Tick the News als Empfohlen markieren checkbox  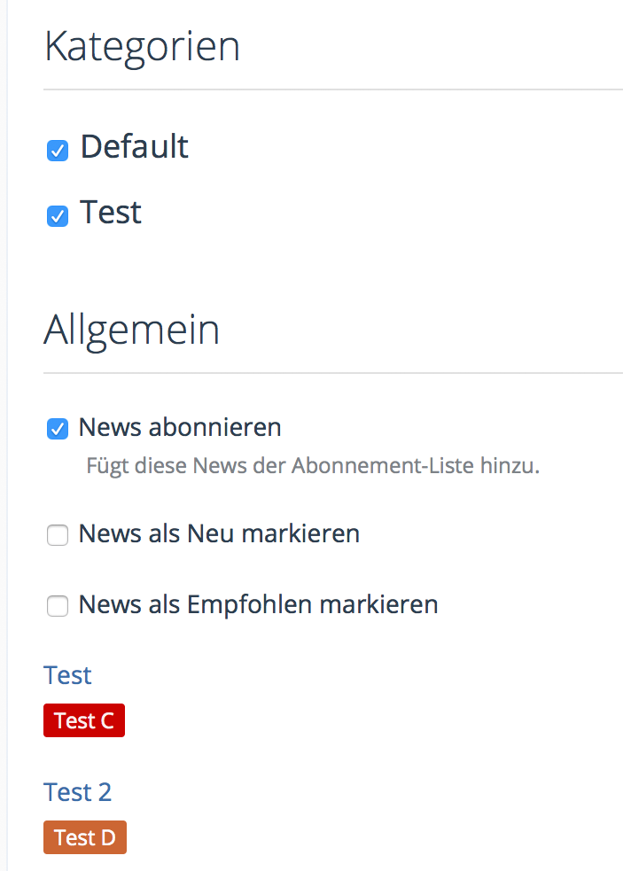pos(58,606)
